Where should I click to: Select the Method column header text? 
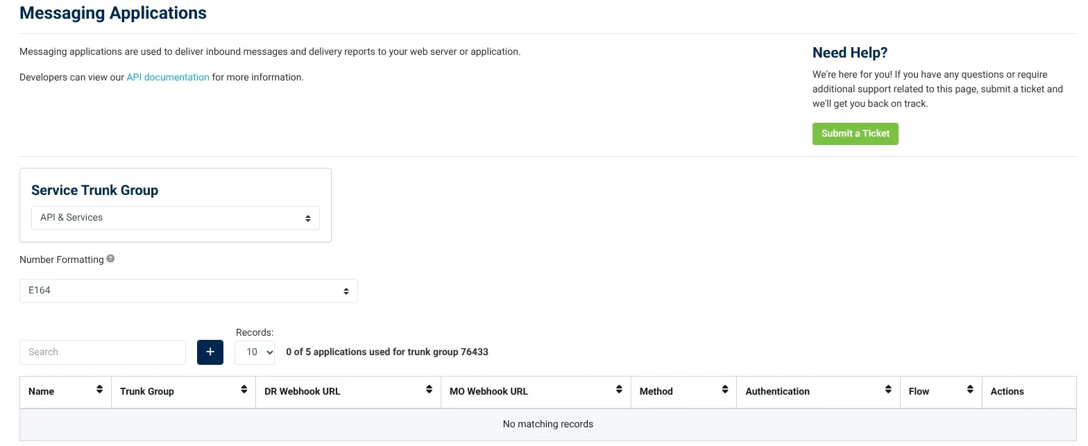pyautogui.click(x=656, y=392)
